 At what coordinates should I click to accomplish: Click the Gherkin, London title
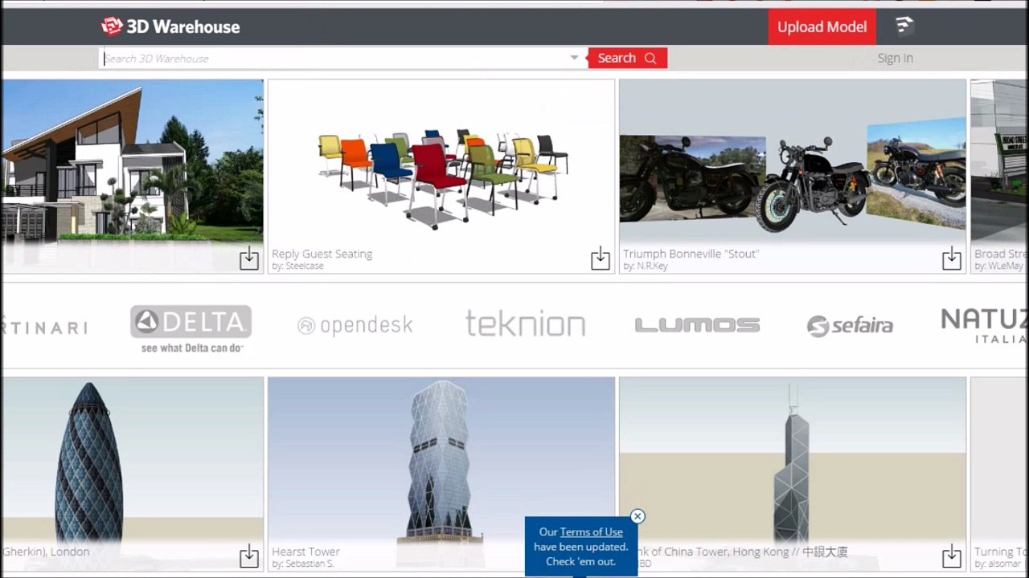click(46, 552)
